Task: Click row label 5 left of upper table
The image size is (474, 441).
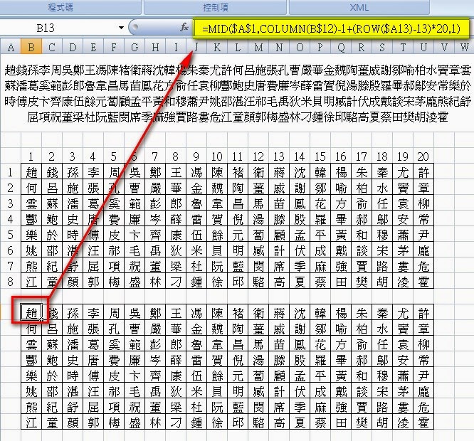Action: coord(10,235)
